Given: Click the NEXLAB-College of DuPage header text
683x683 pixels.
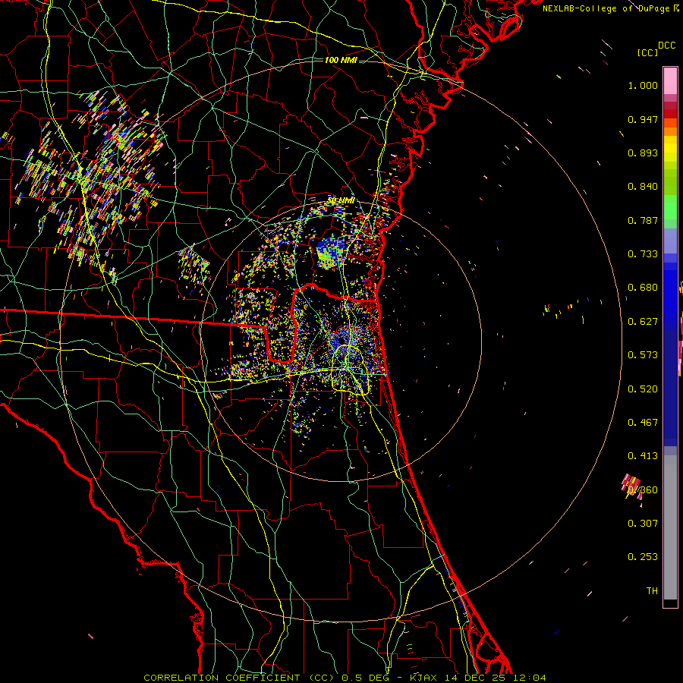Looking at the screenshot, I should coord(611,8).
